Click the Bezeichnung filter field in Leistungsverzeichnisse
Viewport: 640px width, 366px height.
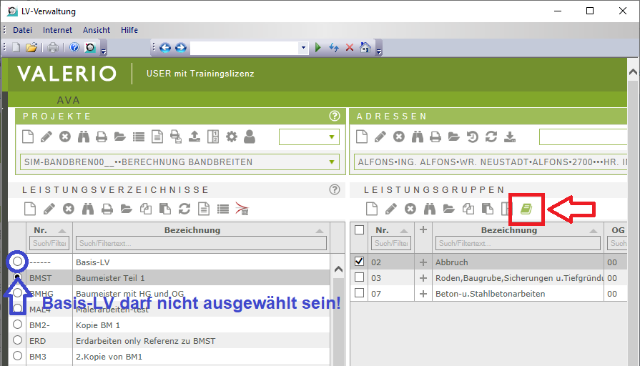click(x=200, y=244)
